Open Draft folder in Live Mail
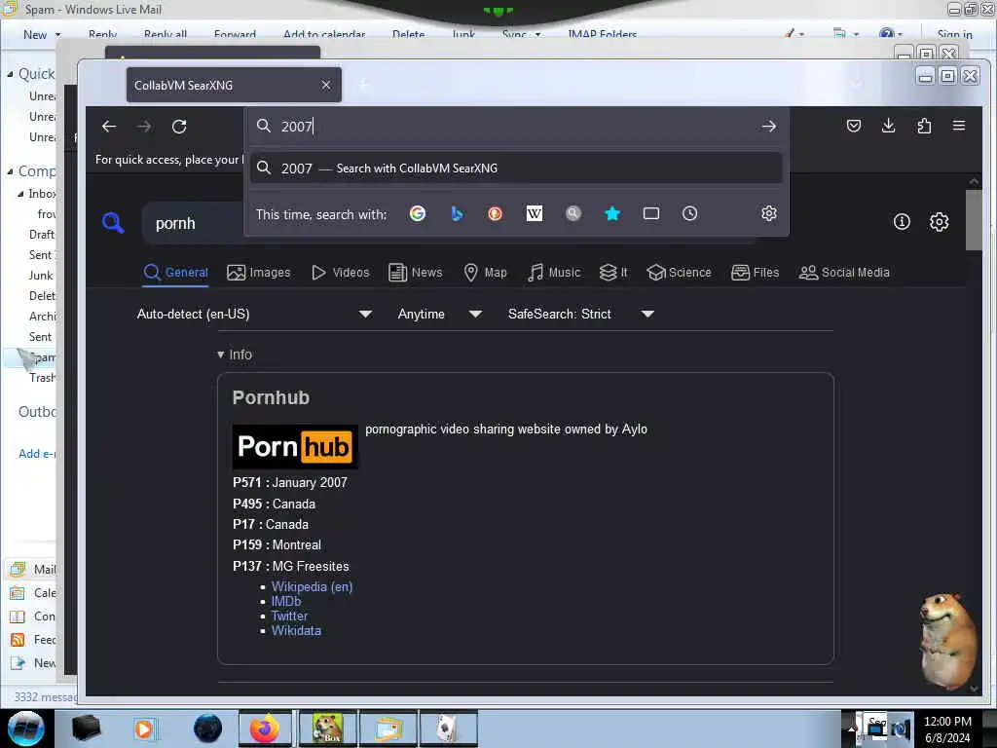Image resolution: width=997 pixels, height=748 pixels. (41, 234)
